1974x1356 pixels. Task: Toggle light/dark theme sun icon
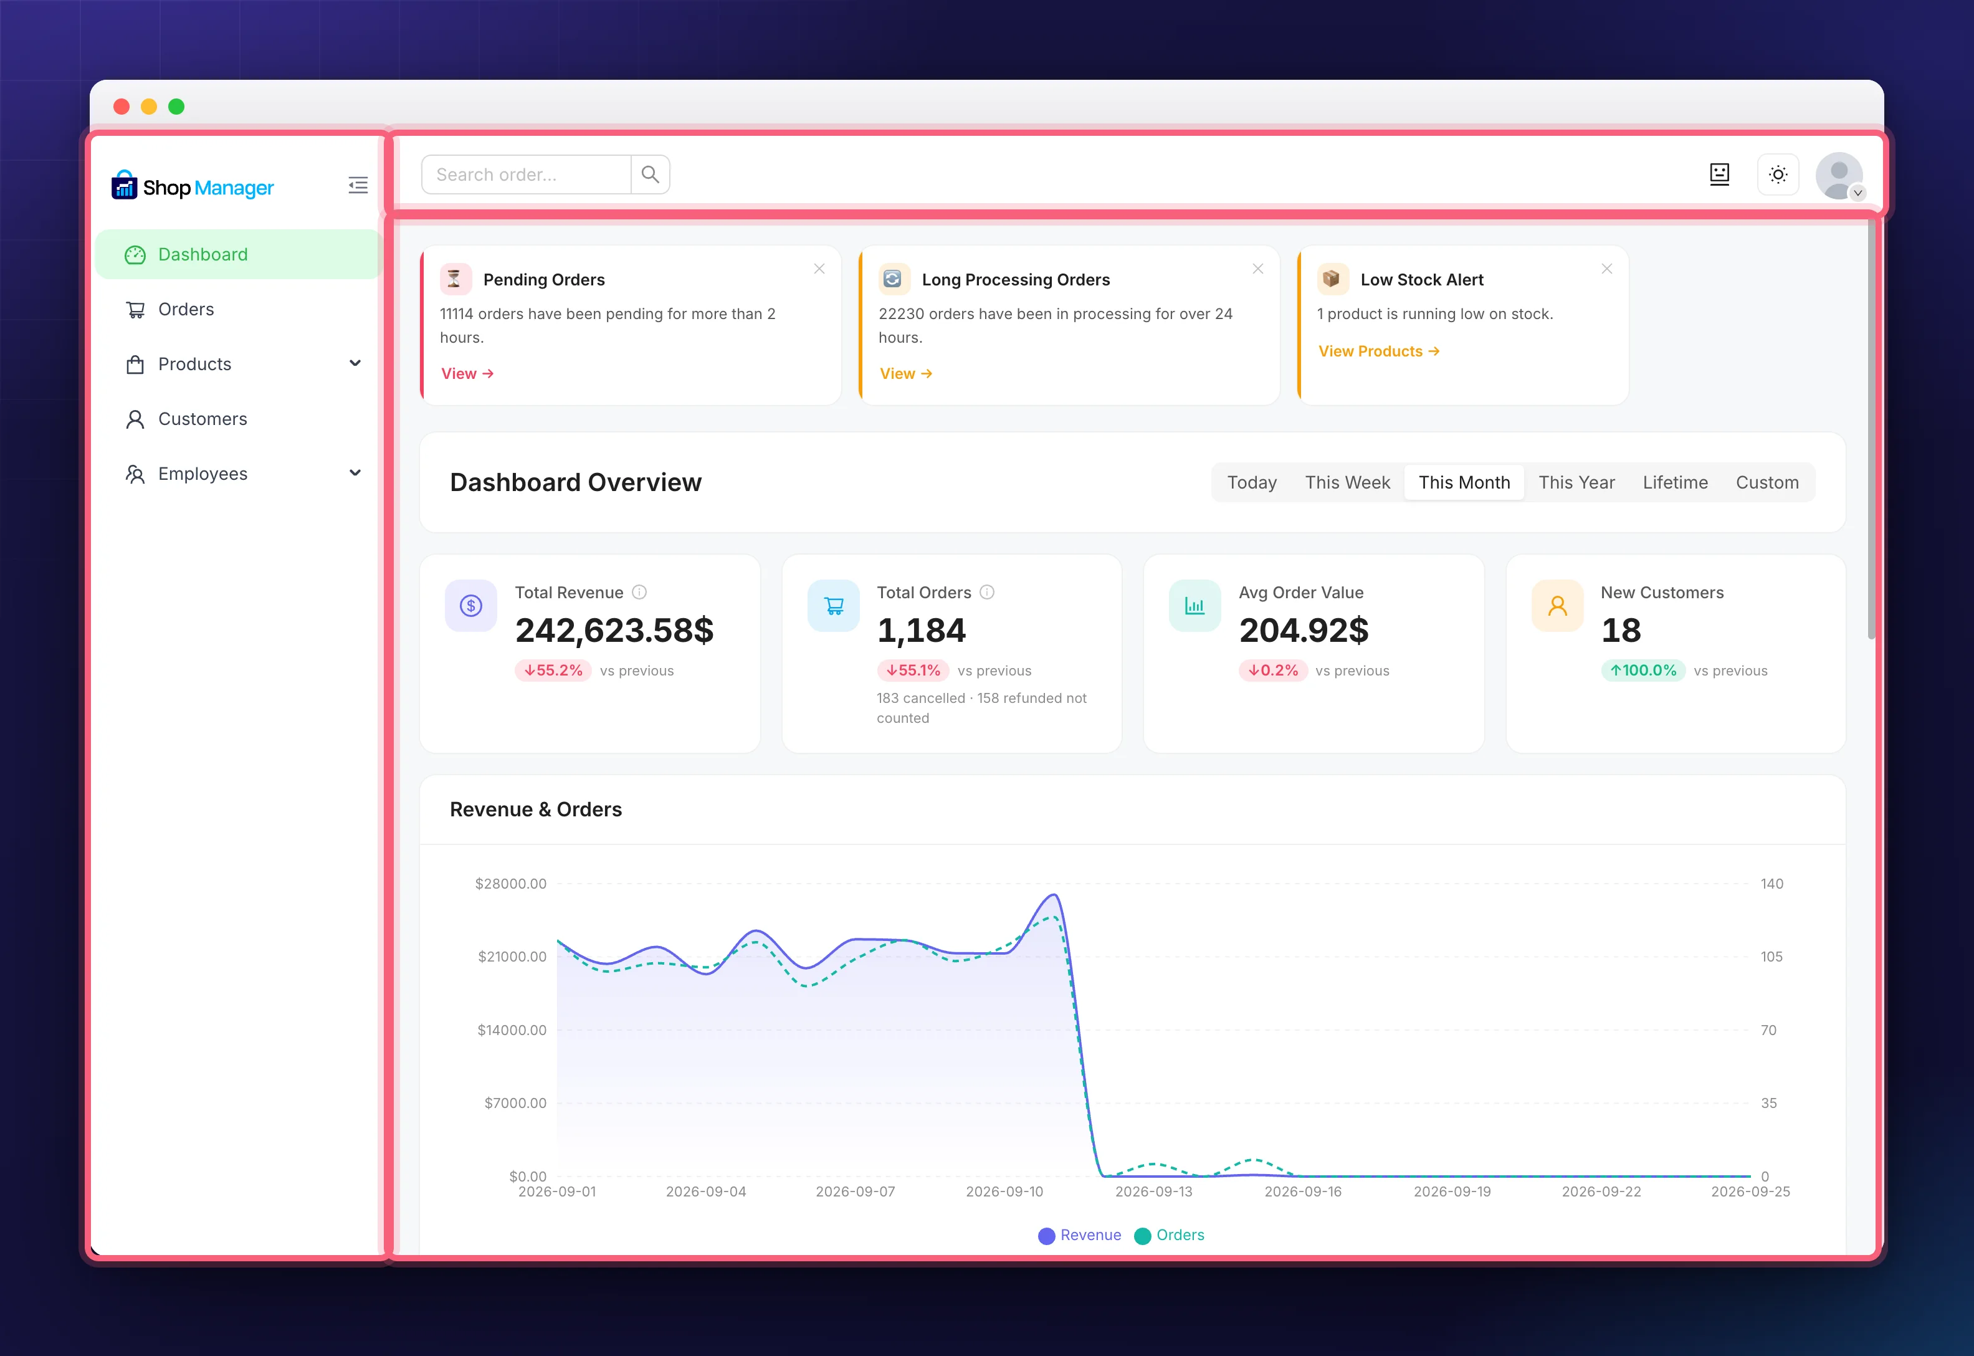point(1778,174)
